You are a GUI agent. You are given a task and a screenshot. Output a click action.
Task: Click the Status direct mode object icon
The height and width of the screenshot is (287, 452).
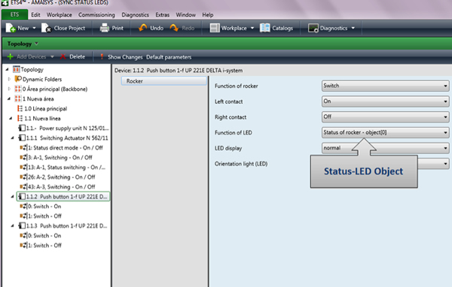coord(23,147)
